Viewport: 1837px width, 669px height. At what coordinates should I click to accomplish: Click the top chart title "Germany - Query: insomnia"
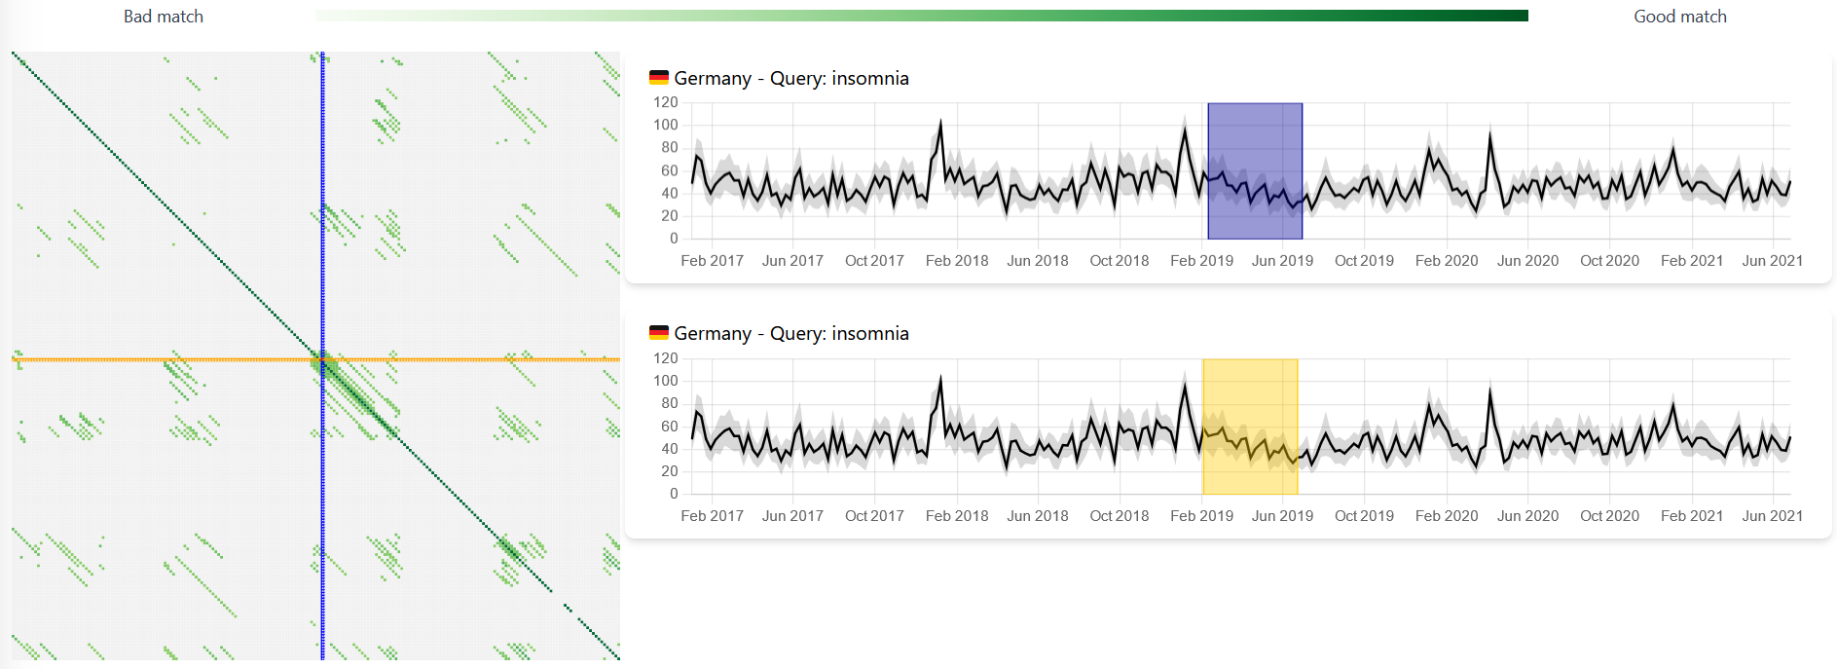tap(790, 78)
